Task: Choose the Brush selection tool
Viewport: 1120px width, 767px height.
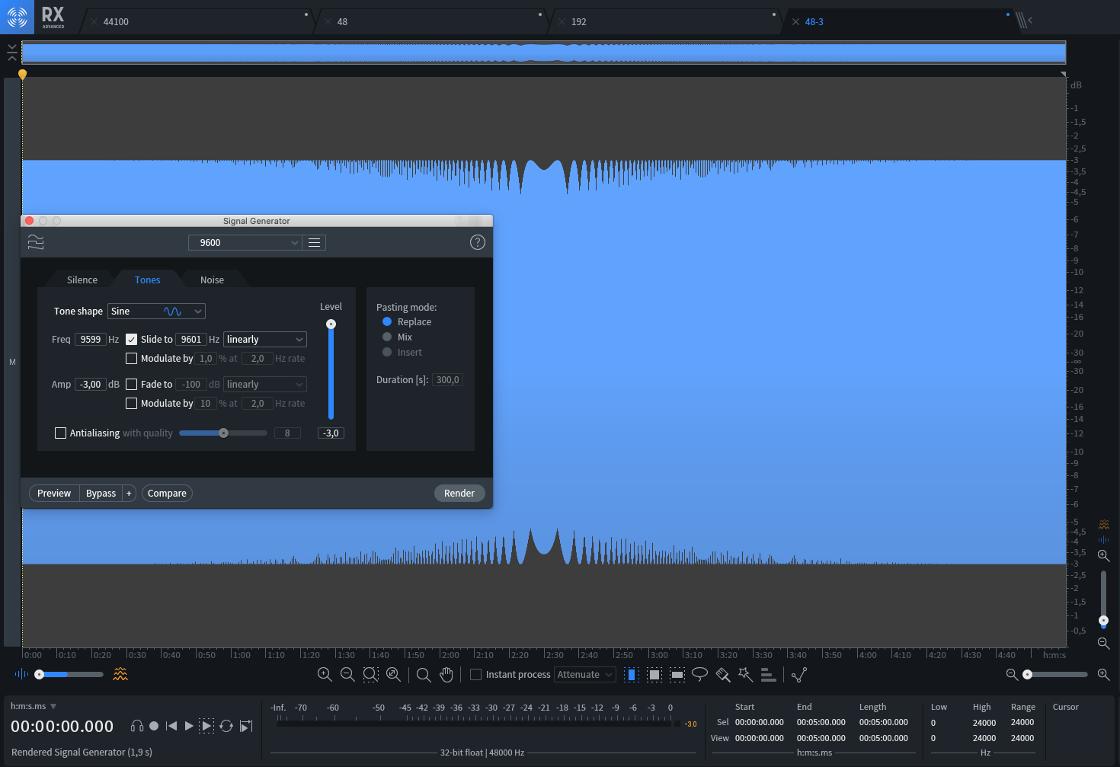Action: click(723, 675)
